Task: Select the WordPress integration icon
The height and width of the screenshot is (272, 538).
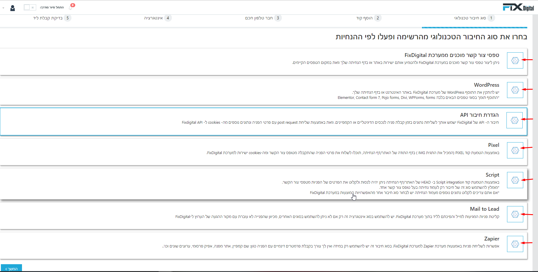Action: 515,90
